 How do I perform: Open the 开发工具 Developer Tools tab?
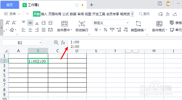pyautogui.click(x=99, y=14)
